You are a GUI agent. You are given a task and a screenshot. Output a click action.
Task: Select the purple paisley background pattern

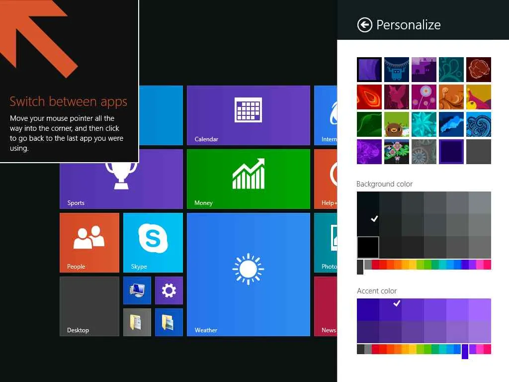369,152
